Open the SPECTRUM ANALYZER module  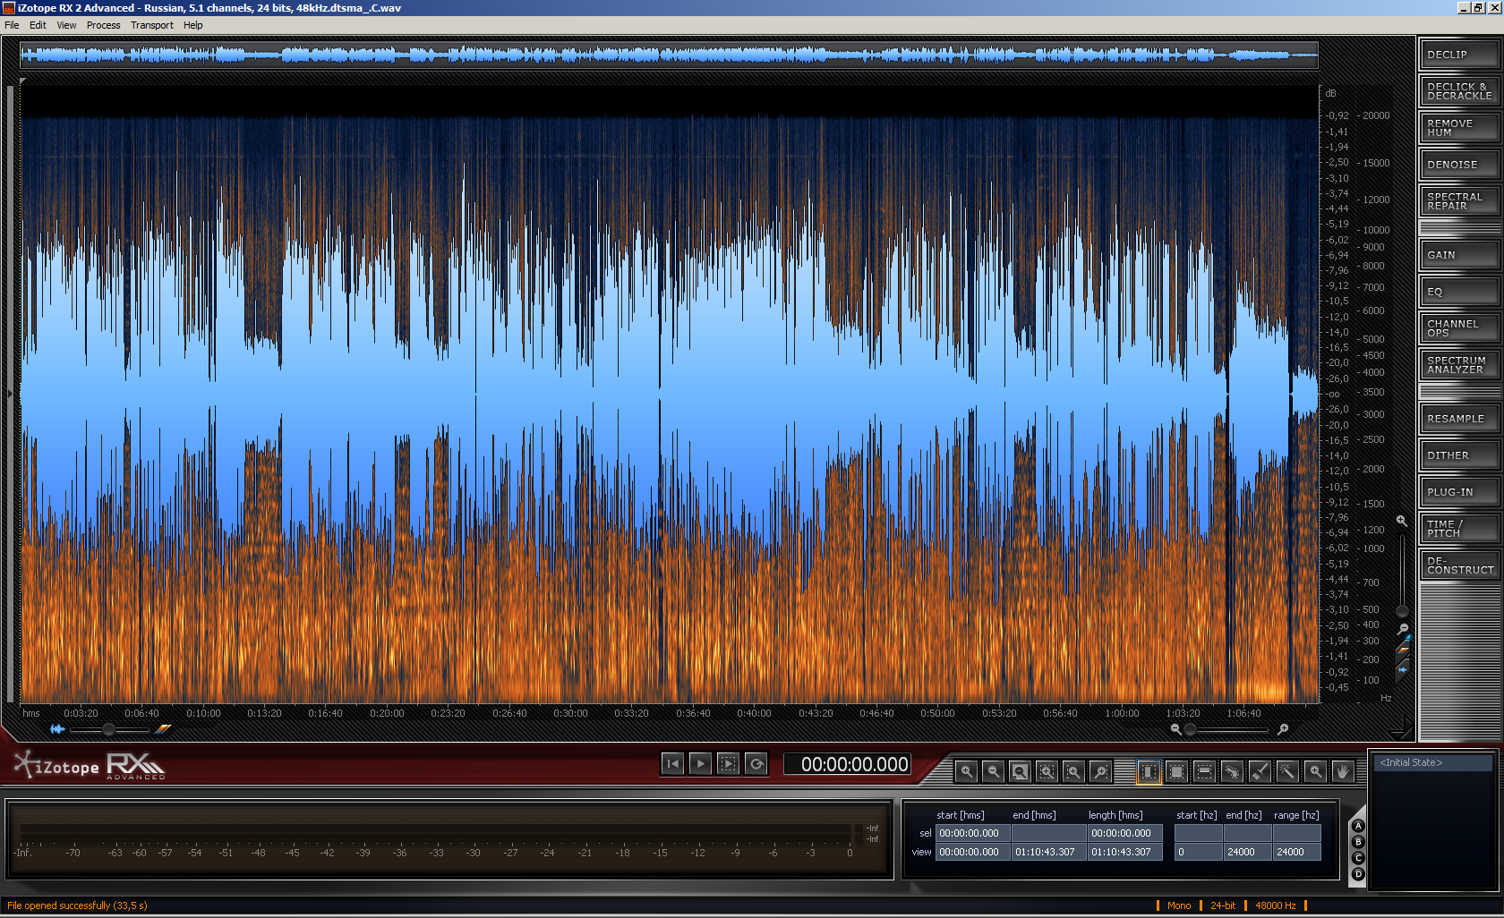coord(1459,365)
